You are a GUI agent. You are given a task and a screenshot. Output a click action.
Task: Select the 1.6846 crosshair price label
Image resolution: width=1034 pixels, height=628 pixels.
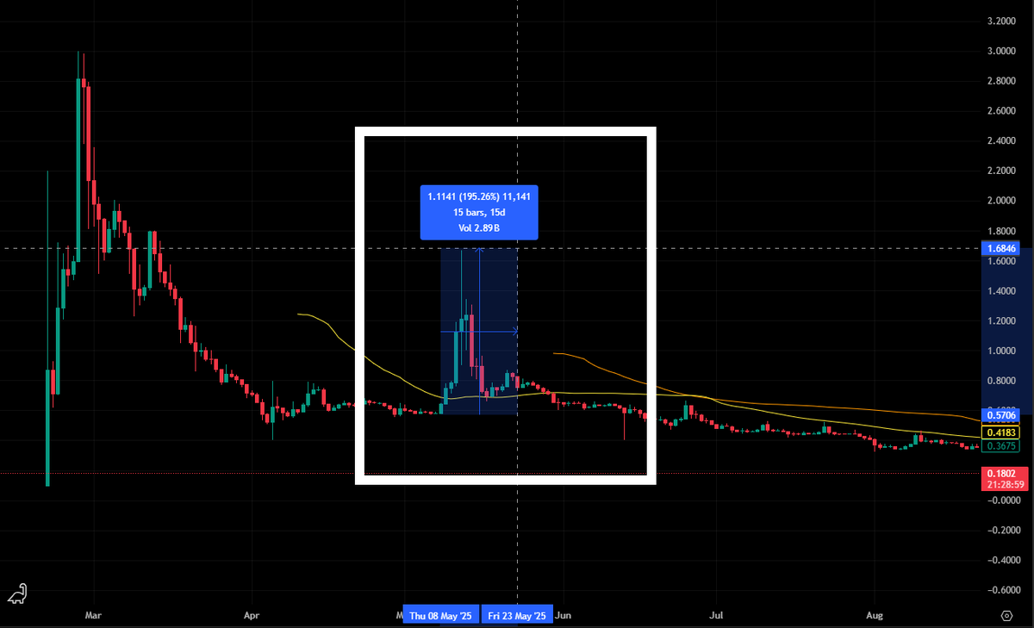tap(1000, 248)
